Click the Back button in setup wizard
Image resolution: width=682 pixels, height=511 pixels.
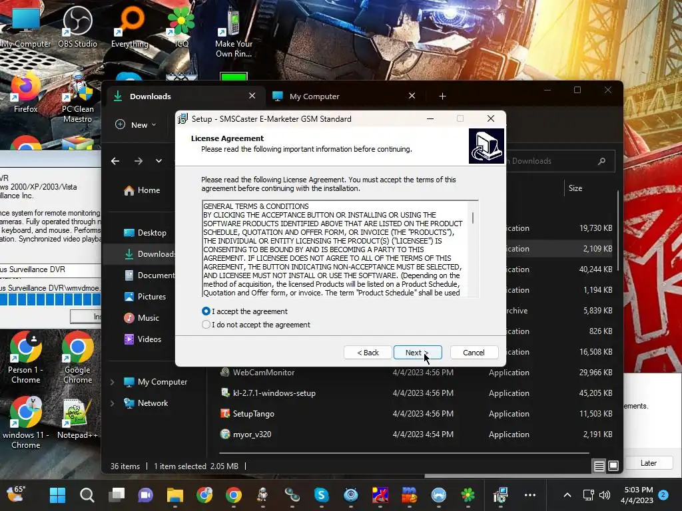(368, 353)
